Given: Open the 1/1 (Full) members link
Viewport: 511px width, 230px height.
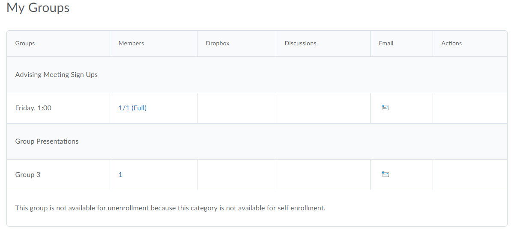Looking at the screenshot, I should 132,108.
